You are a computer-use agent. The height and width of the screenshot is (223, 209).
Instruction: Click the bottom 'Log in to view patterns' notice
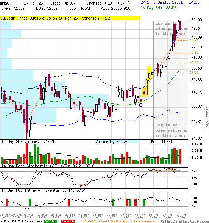pos(171,130)
